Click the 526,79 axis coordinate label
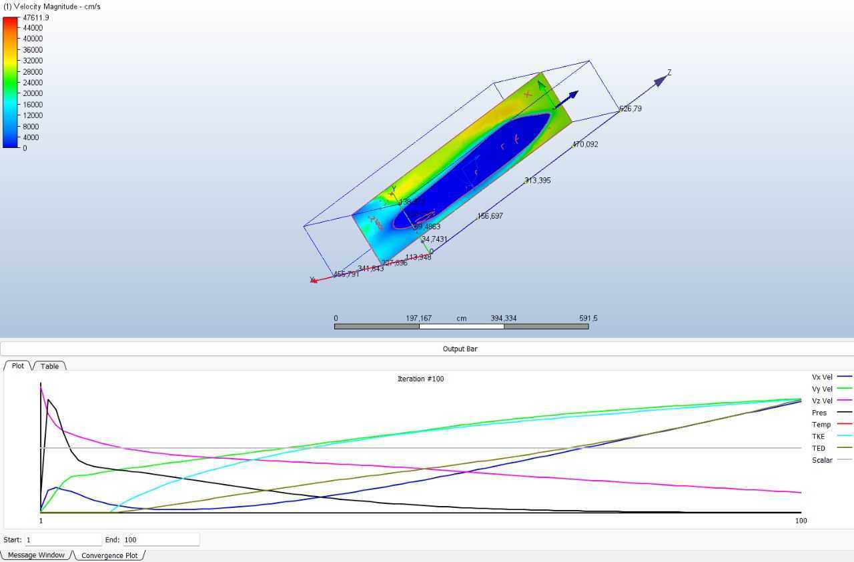The width and height of the screenshot is (854, 562). (x=630, y=109)
